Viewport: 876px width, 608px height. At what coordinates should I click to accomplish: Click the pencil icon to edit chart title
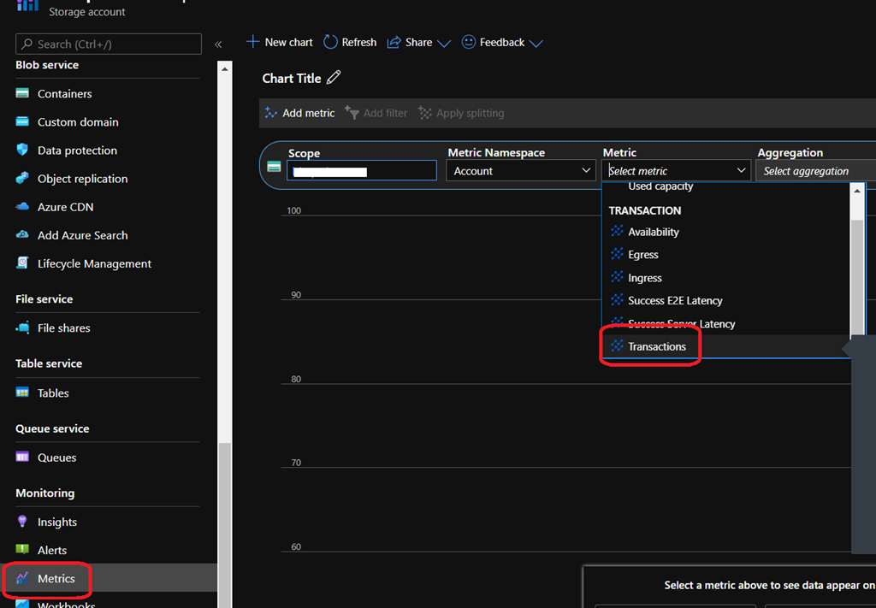pyautogui.click(x=334, y=78)
